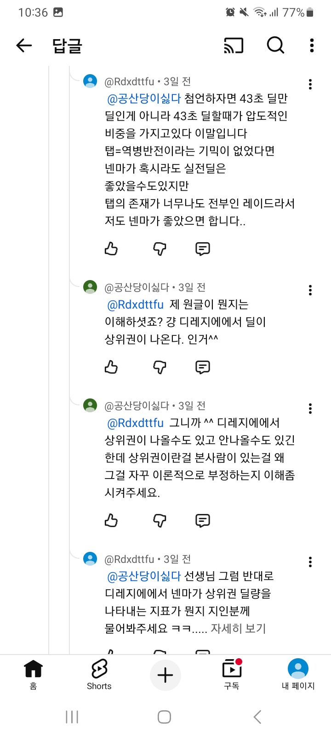The height and width of the screenshot is (737, 331).
Task: Reply to the first @Rdxdttfu comment
Action: click(x=203, y=249)
